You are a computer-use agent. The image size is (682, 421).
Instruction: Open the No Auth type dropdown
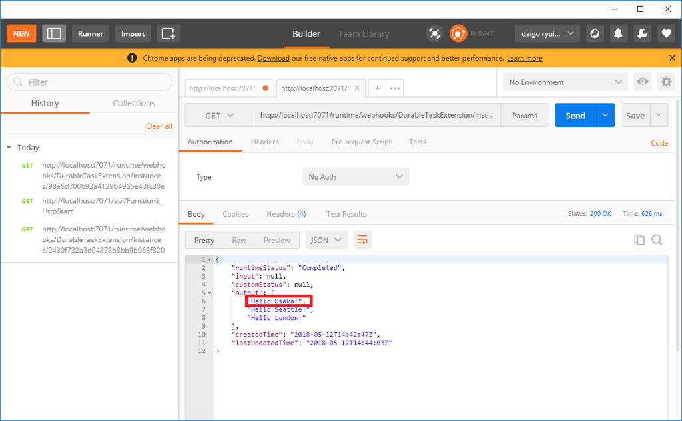356,177
